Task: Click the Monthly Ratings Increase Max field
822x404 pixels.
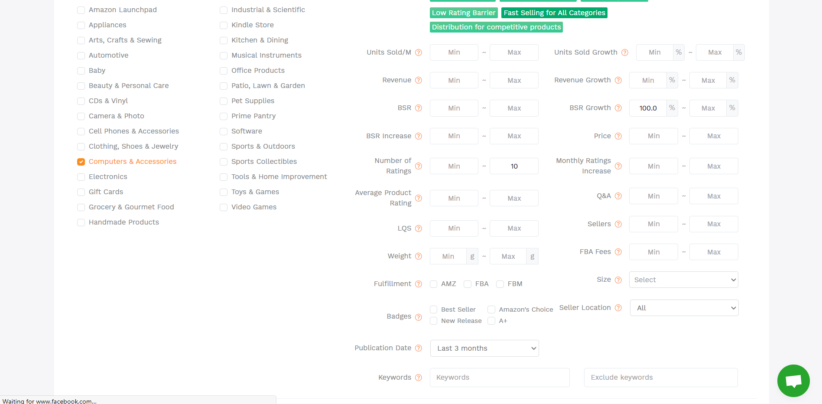Action: click(x=714, y=166)
